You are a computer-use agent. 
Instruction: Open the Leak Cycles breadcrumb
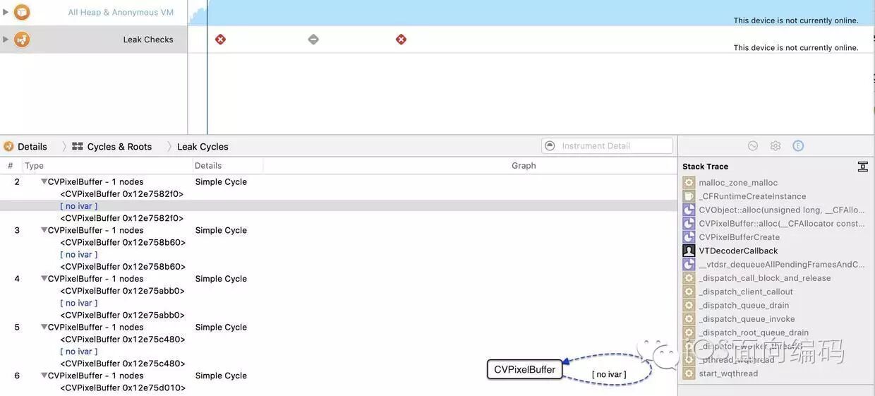point(203,147)
